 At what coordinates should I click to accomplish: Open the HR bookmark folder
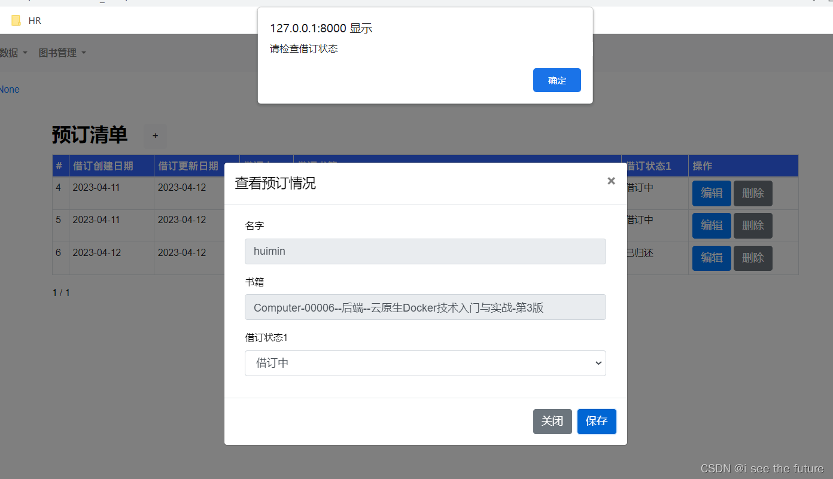(27, 20)
